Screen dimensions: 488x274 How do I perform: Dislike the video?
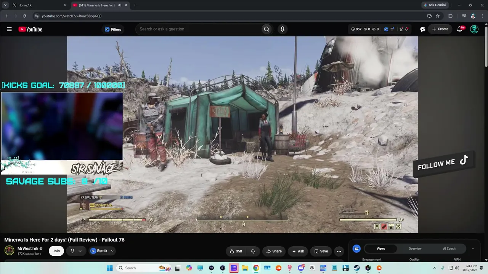coord(253,251)
